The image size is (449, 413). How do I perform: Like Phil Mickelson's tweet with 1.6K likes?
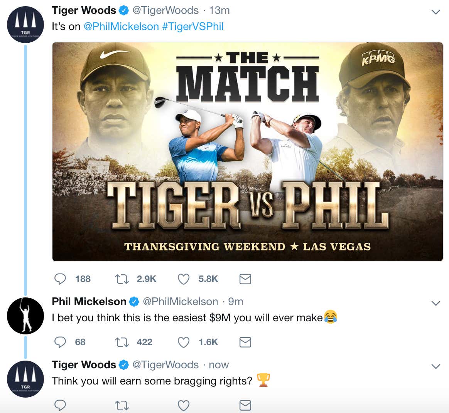(184, 342)
